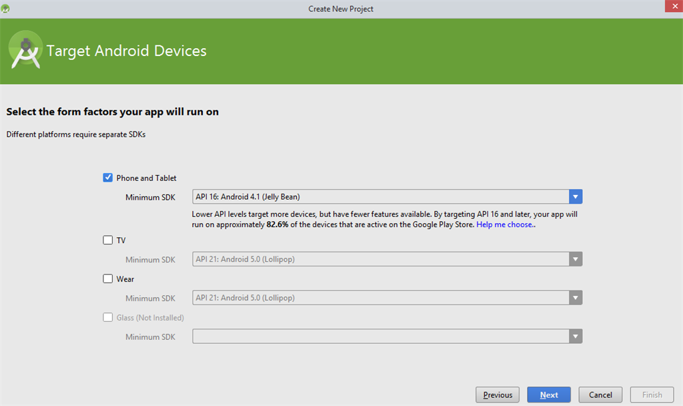The width and height of the screenshot is (683, 406).
Task: Toggle the Phone and Tablet checkbox
Action: pyautogui.click(x=108, y=178)
